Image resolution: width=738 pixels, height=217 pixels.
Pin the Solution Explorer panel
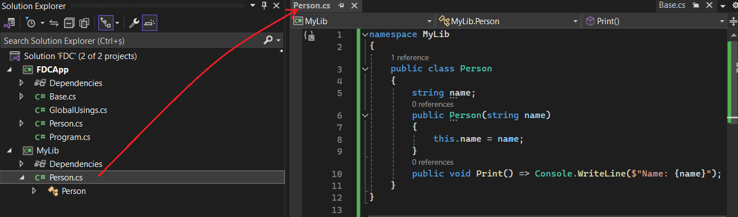(x=264, y=6)
